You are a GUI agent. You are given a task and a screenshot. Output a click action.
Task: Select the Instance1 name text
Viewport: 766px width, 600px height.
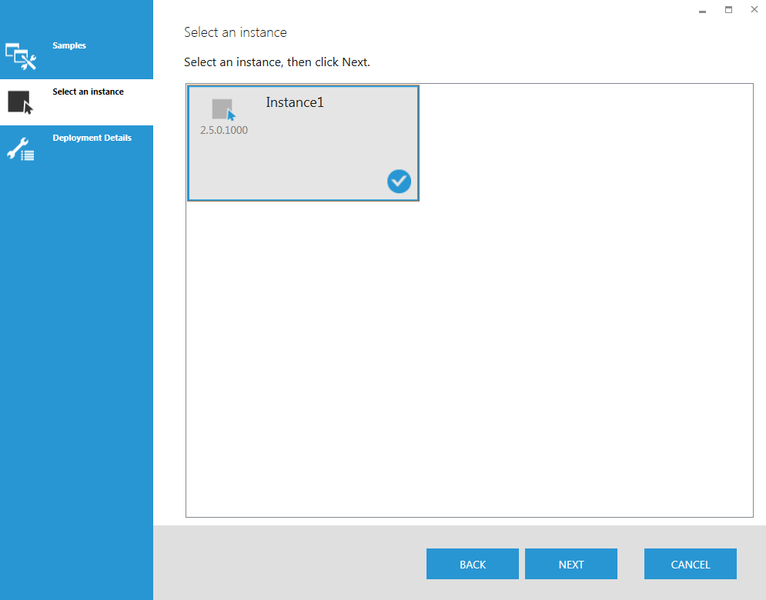tap(295, 102)
